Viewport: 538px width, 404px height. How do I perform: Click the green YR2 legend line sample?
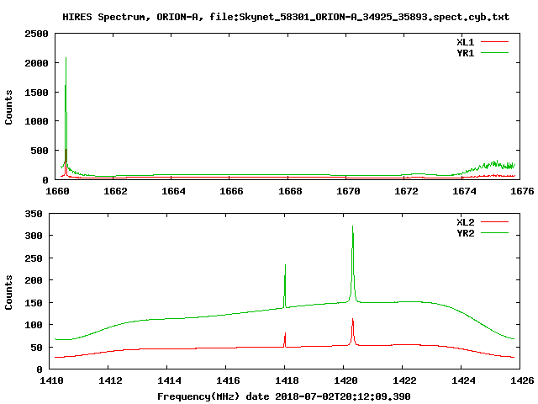point(494,233)
